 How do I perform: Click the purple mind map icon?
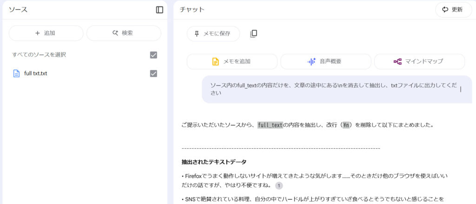tap(397, 62)
